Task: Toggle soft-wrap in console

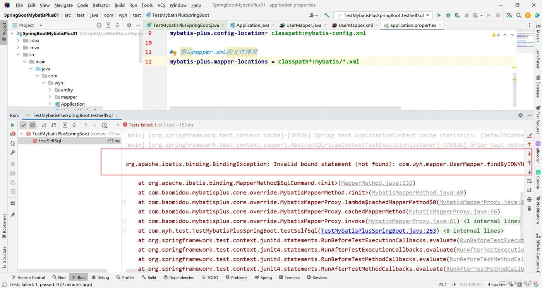Action: click(x=529, y=181)
